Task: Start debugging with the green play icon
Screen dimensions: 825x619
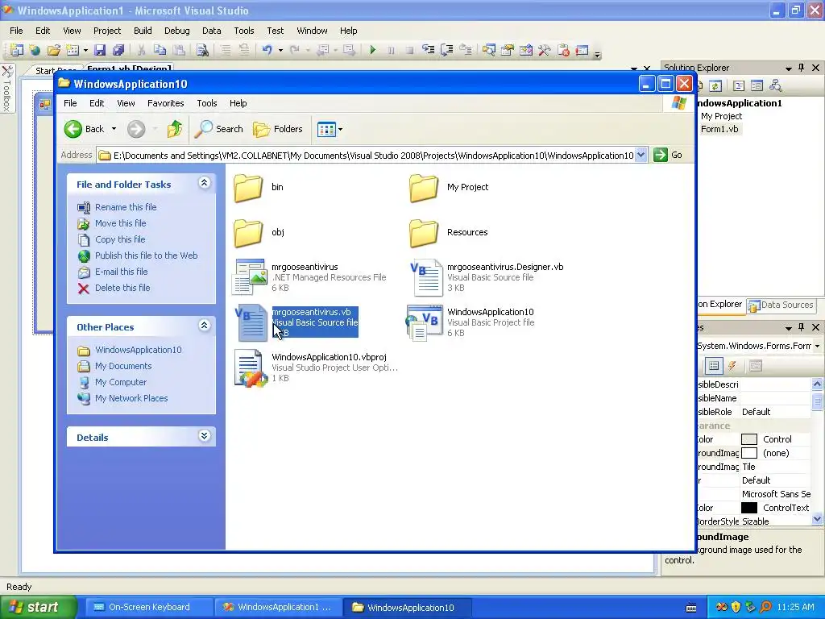Action: click(372, 50)
